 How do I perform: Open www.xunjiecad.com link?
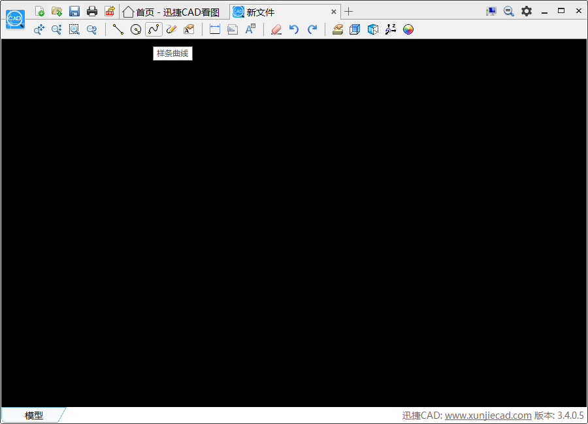click(x=488, y=416)
